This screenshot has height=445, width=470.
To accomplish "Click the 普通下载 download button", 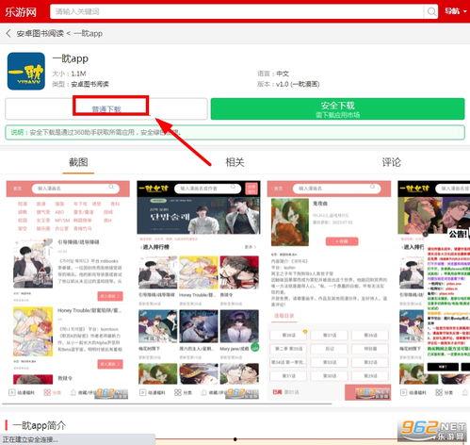I will [106, 108].
